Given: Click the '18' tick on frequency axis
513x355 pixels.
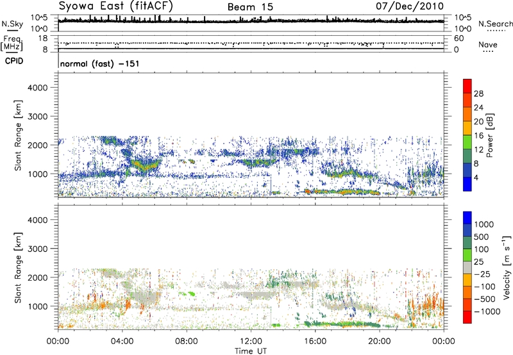Looking at the screenshot, I should [x=42, y=38].
